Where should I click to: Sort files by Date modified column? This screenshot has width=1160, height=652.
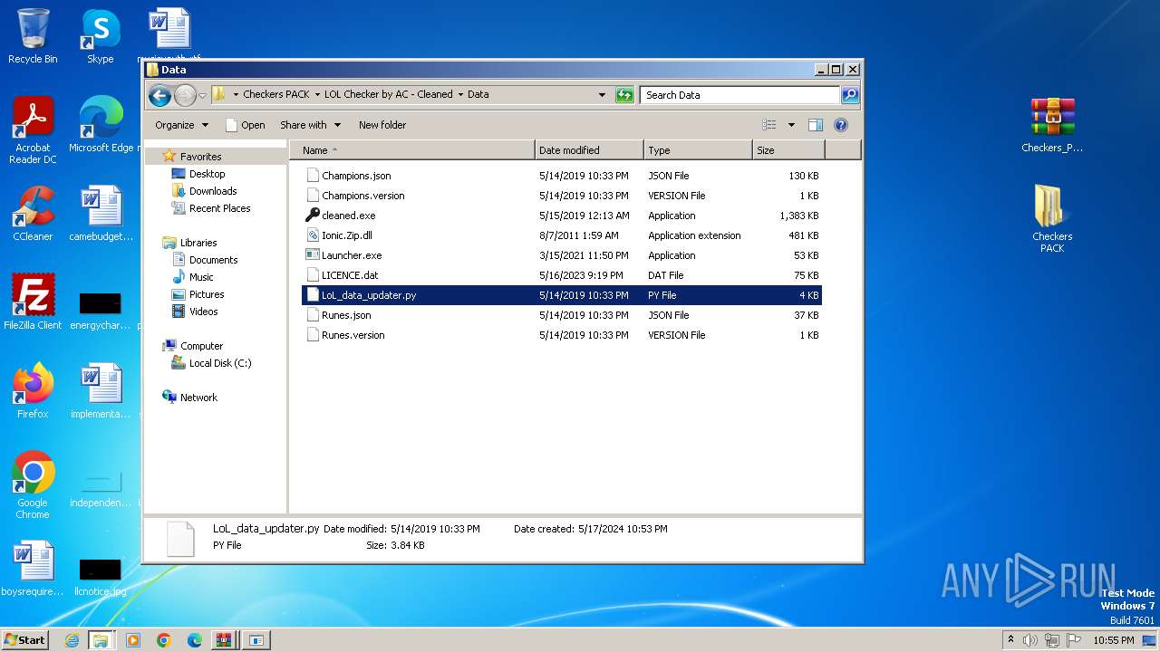click(589, 150)
